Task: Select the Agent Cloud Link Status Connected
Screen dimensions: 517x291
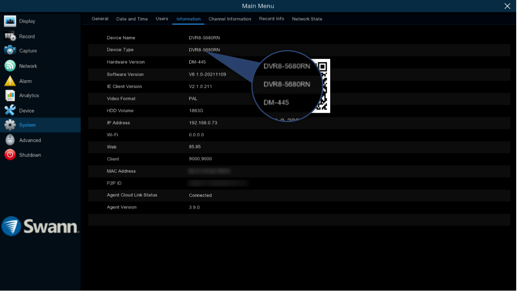Action: 200,195
